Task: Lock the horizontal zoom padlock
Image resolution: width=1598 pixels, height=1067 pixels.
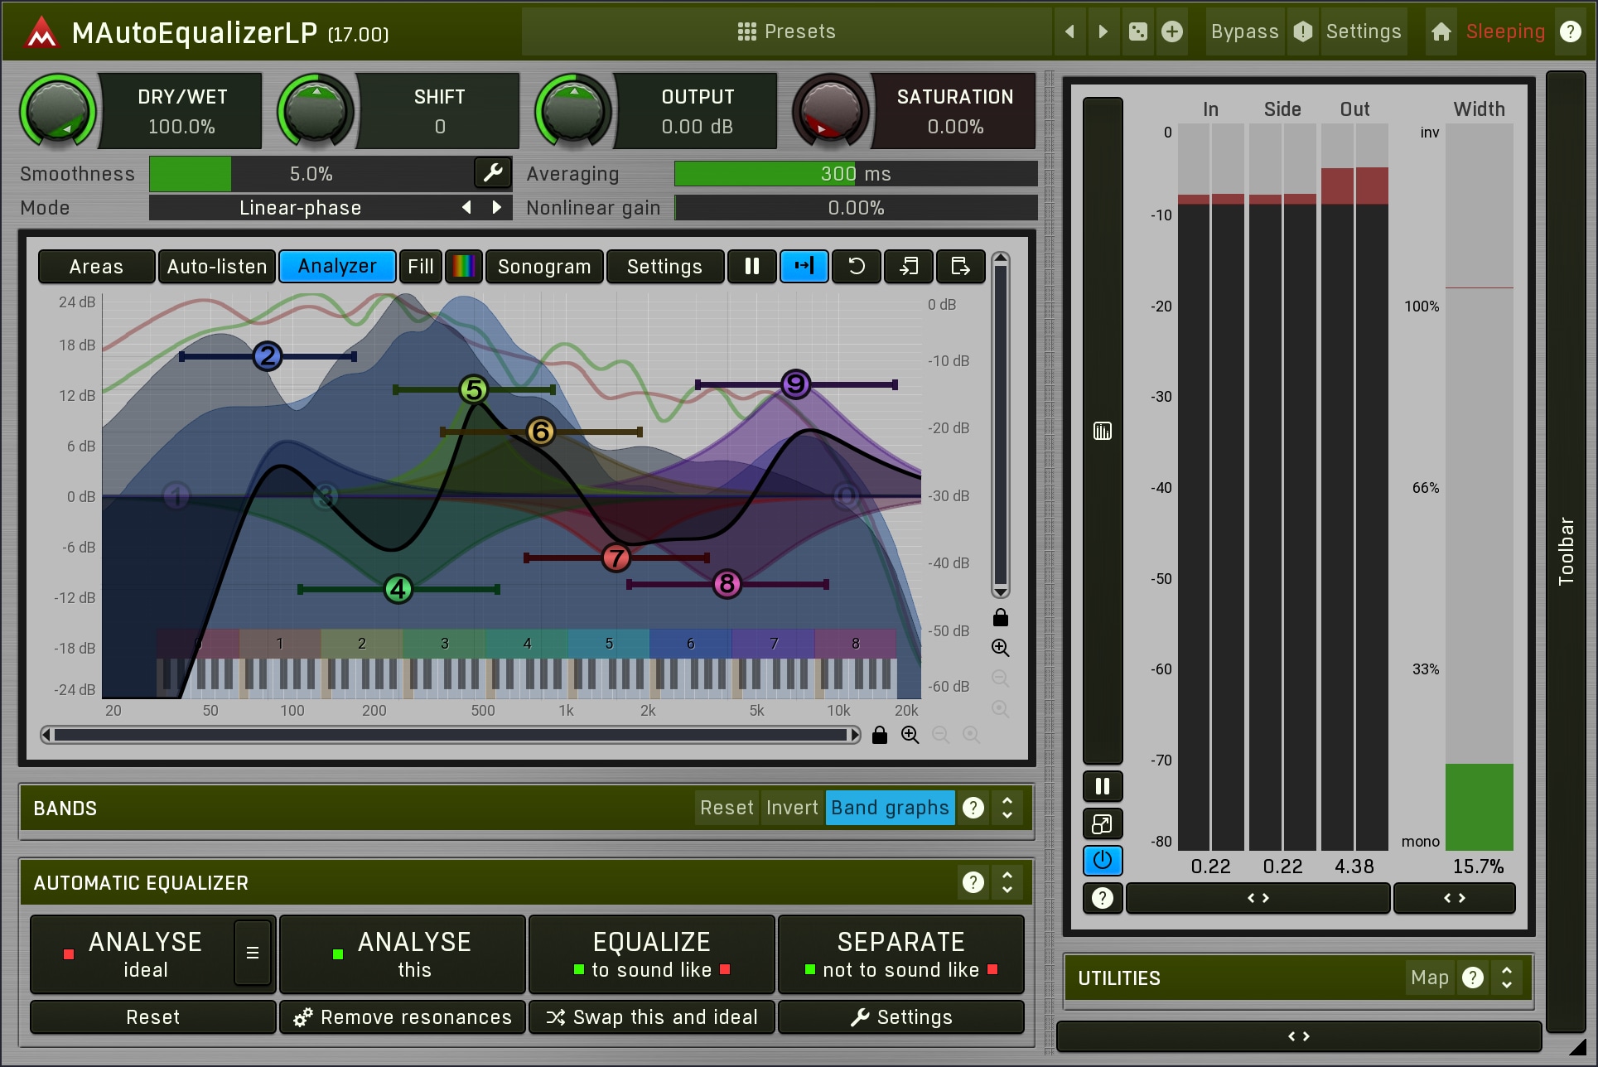Action: pos(880,735)
